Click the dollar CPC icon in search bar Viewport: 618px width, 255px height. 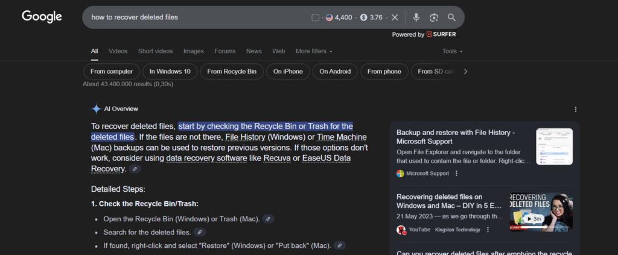(x=364, y=17)
